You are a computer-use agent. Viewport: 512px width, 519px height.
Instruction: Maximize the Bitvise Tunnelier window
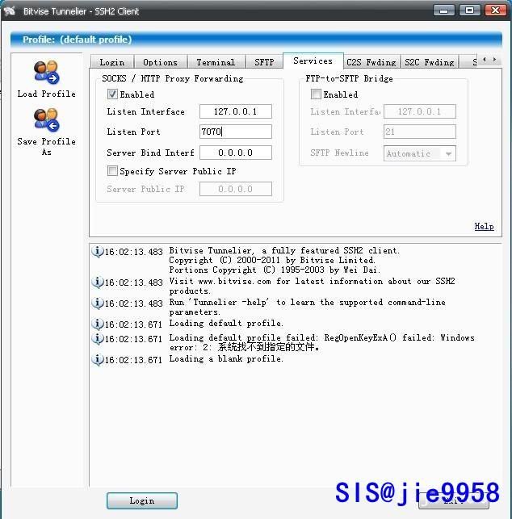(x=469, y=10)
